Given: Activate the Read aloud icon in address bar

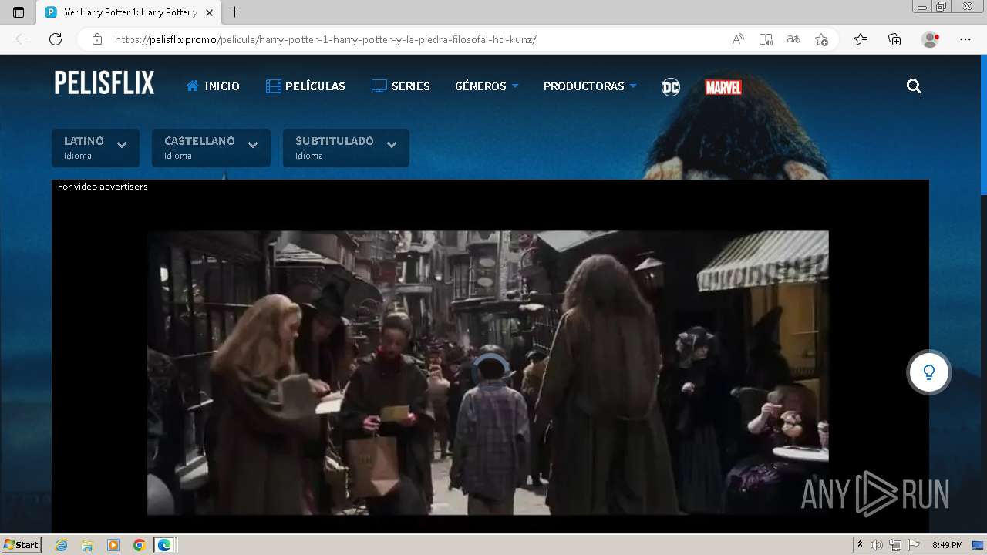Looking at the screenshot, I should (738, 39).
